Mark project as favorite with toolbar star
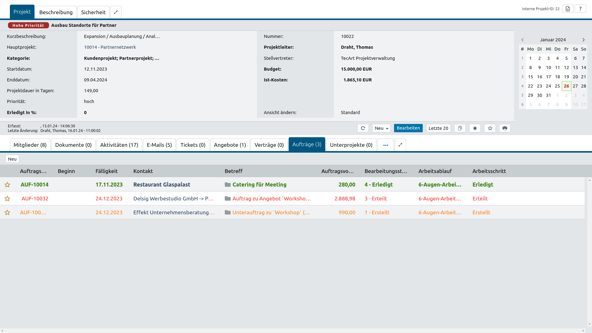 coord(490,128)
